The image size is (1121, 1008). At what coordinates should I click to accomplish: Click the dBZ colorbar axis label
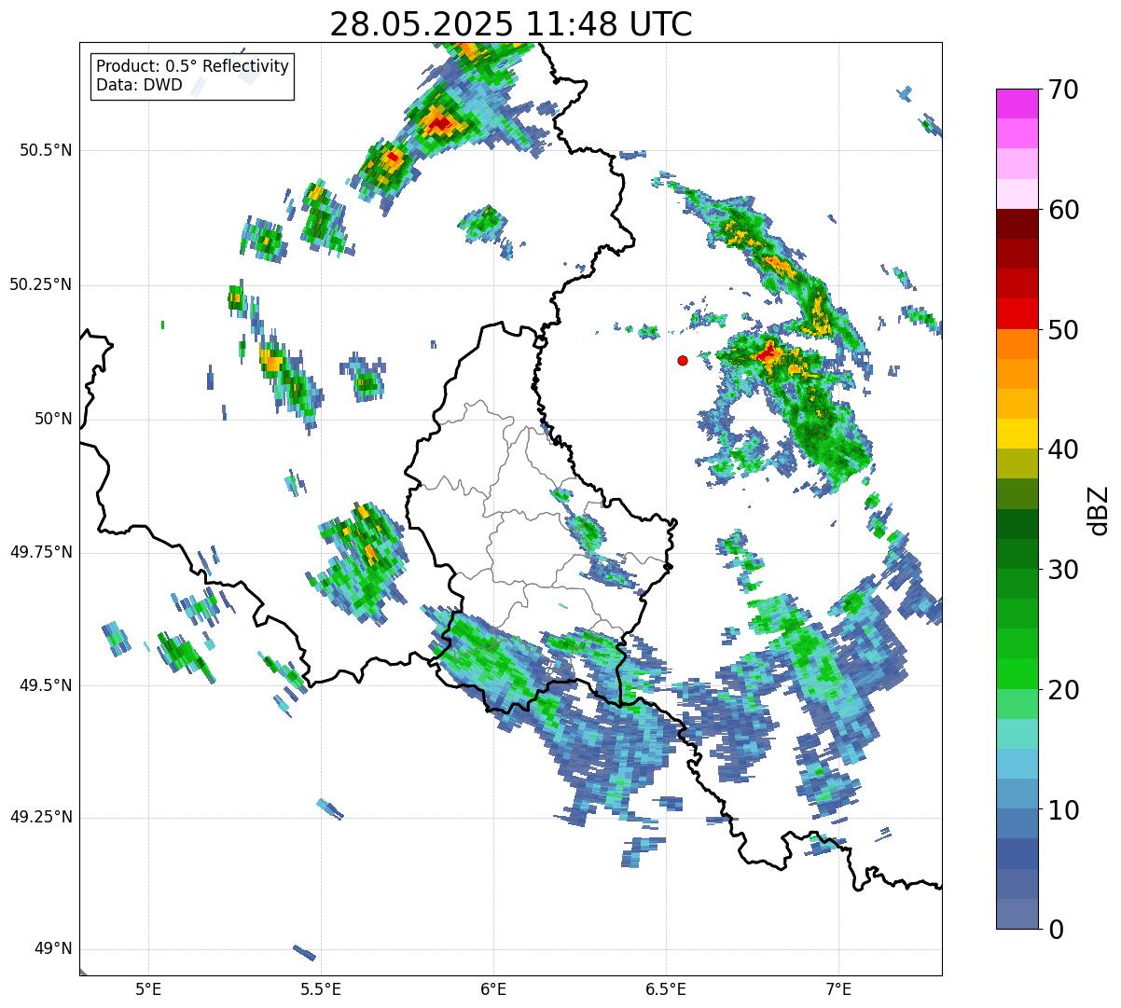pos(1099,509)
